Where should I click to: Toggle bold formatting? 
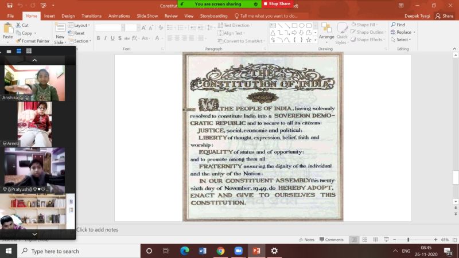click(98, 38)
